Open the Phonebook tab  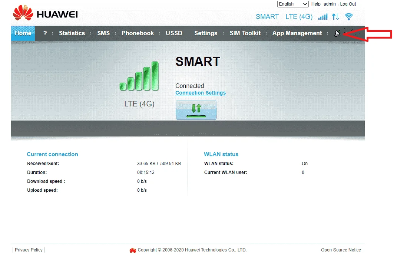coord(138,33)
